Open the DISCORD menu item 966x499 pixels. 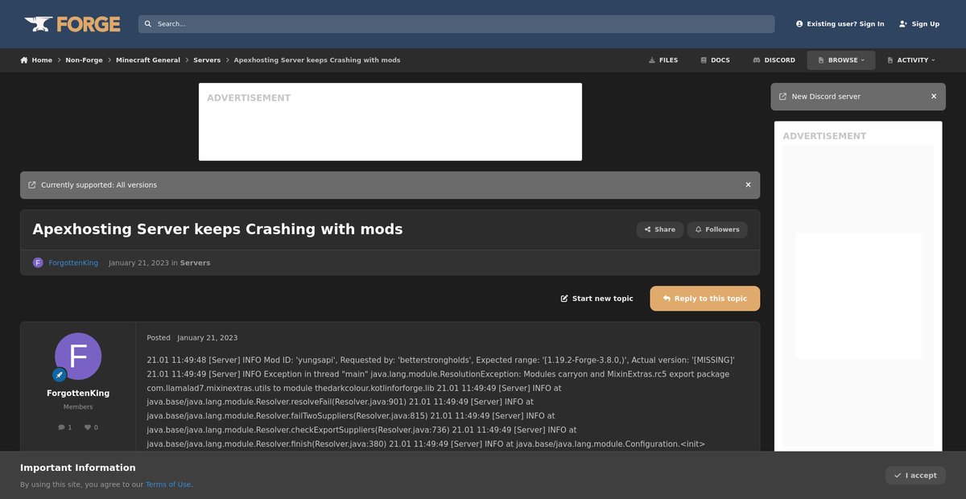(774, 60)
